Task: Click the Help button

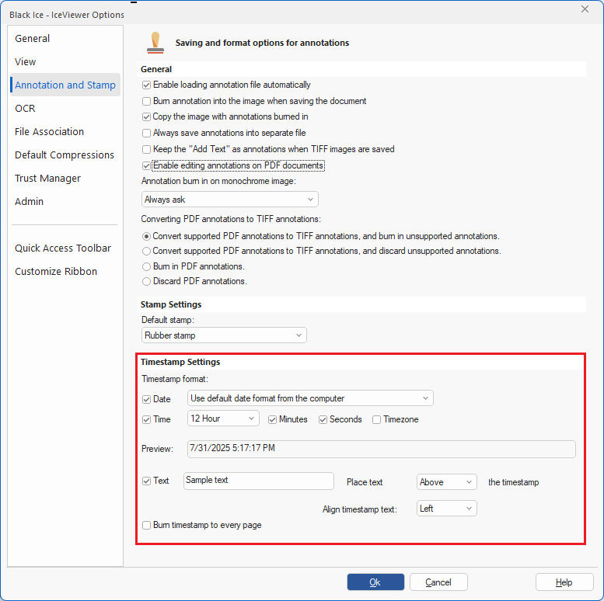Action: (564, 582)
